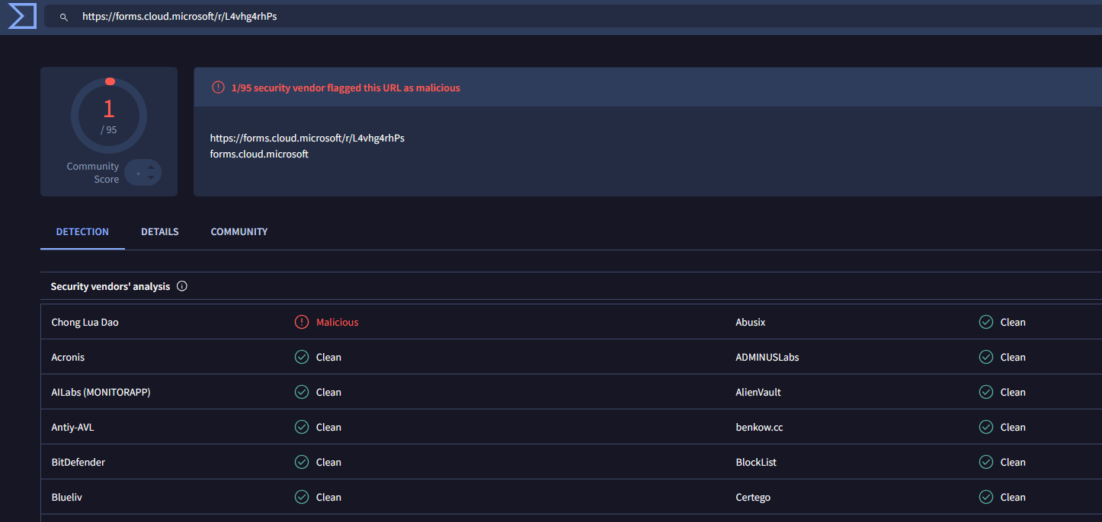Click the Clean checkmark icon for Antiy-AVL
Image resolution: width=1102 pixels, height=522 pixels.
point(302,427)
